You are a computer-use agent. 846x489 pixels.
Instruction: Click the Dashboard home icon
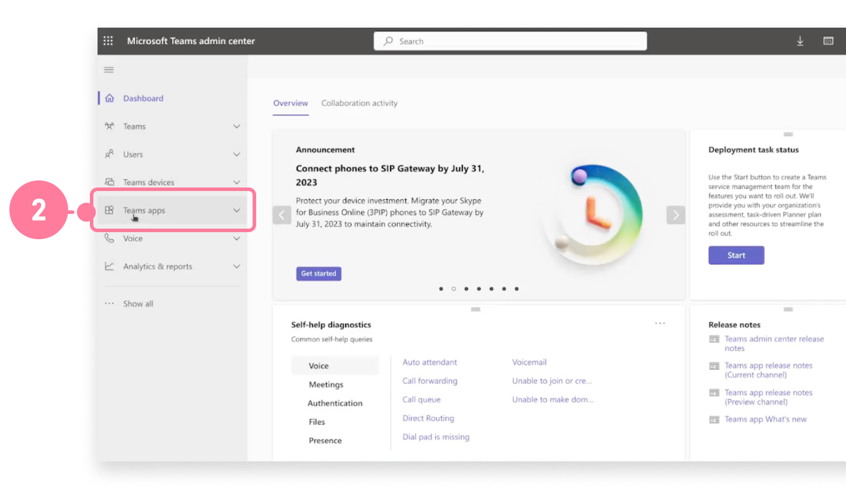click(x=109, y=98)
